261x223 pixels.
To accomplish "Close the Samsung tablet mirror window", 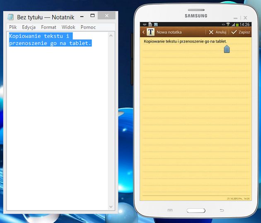I will click(x=245, y=18).
